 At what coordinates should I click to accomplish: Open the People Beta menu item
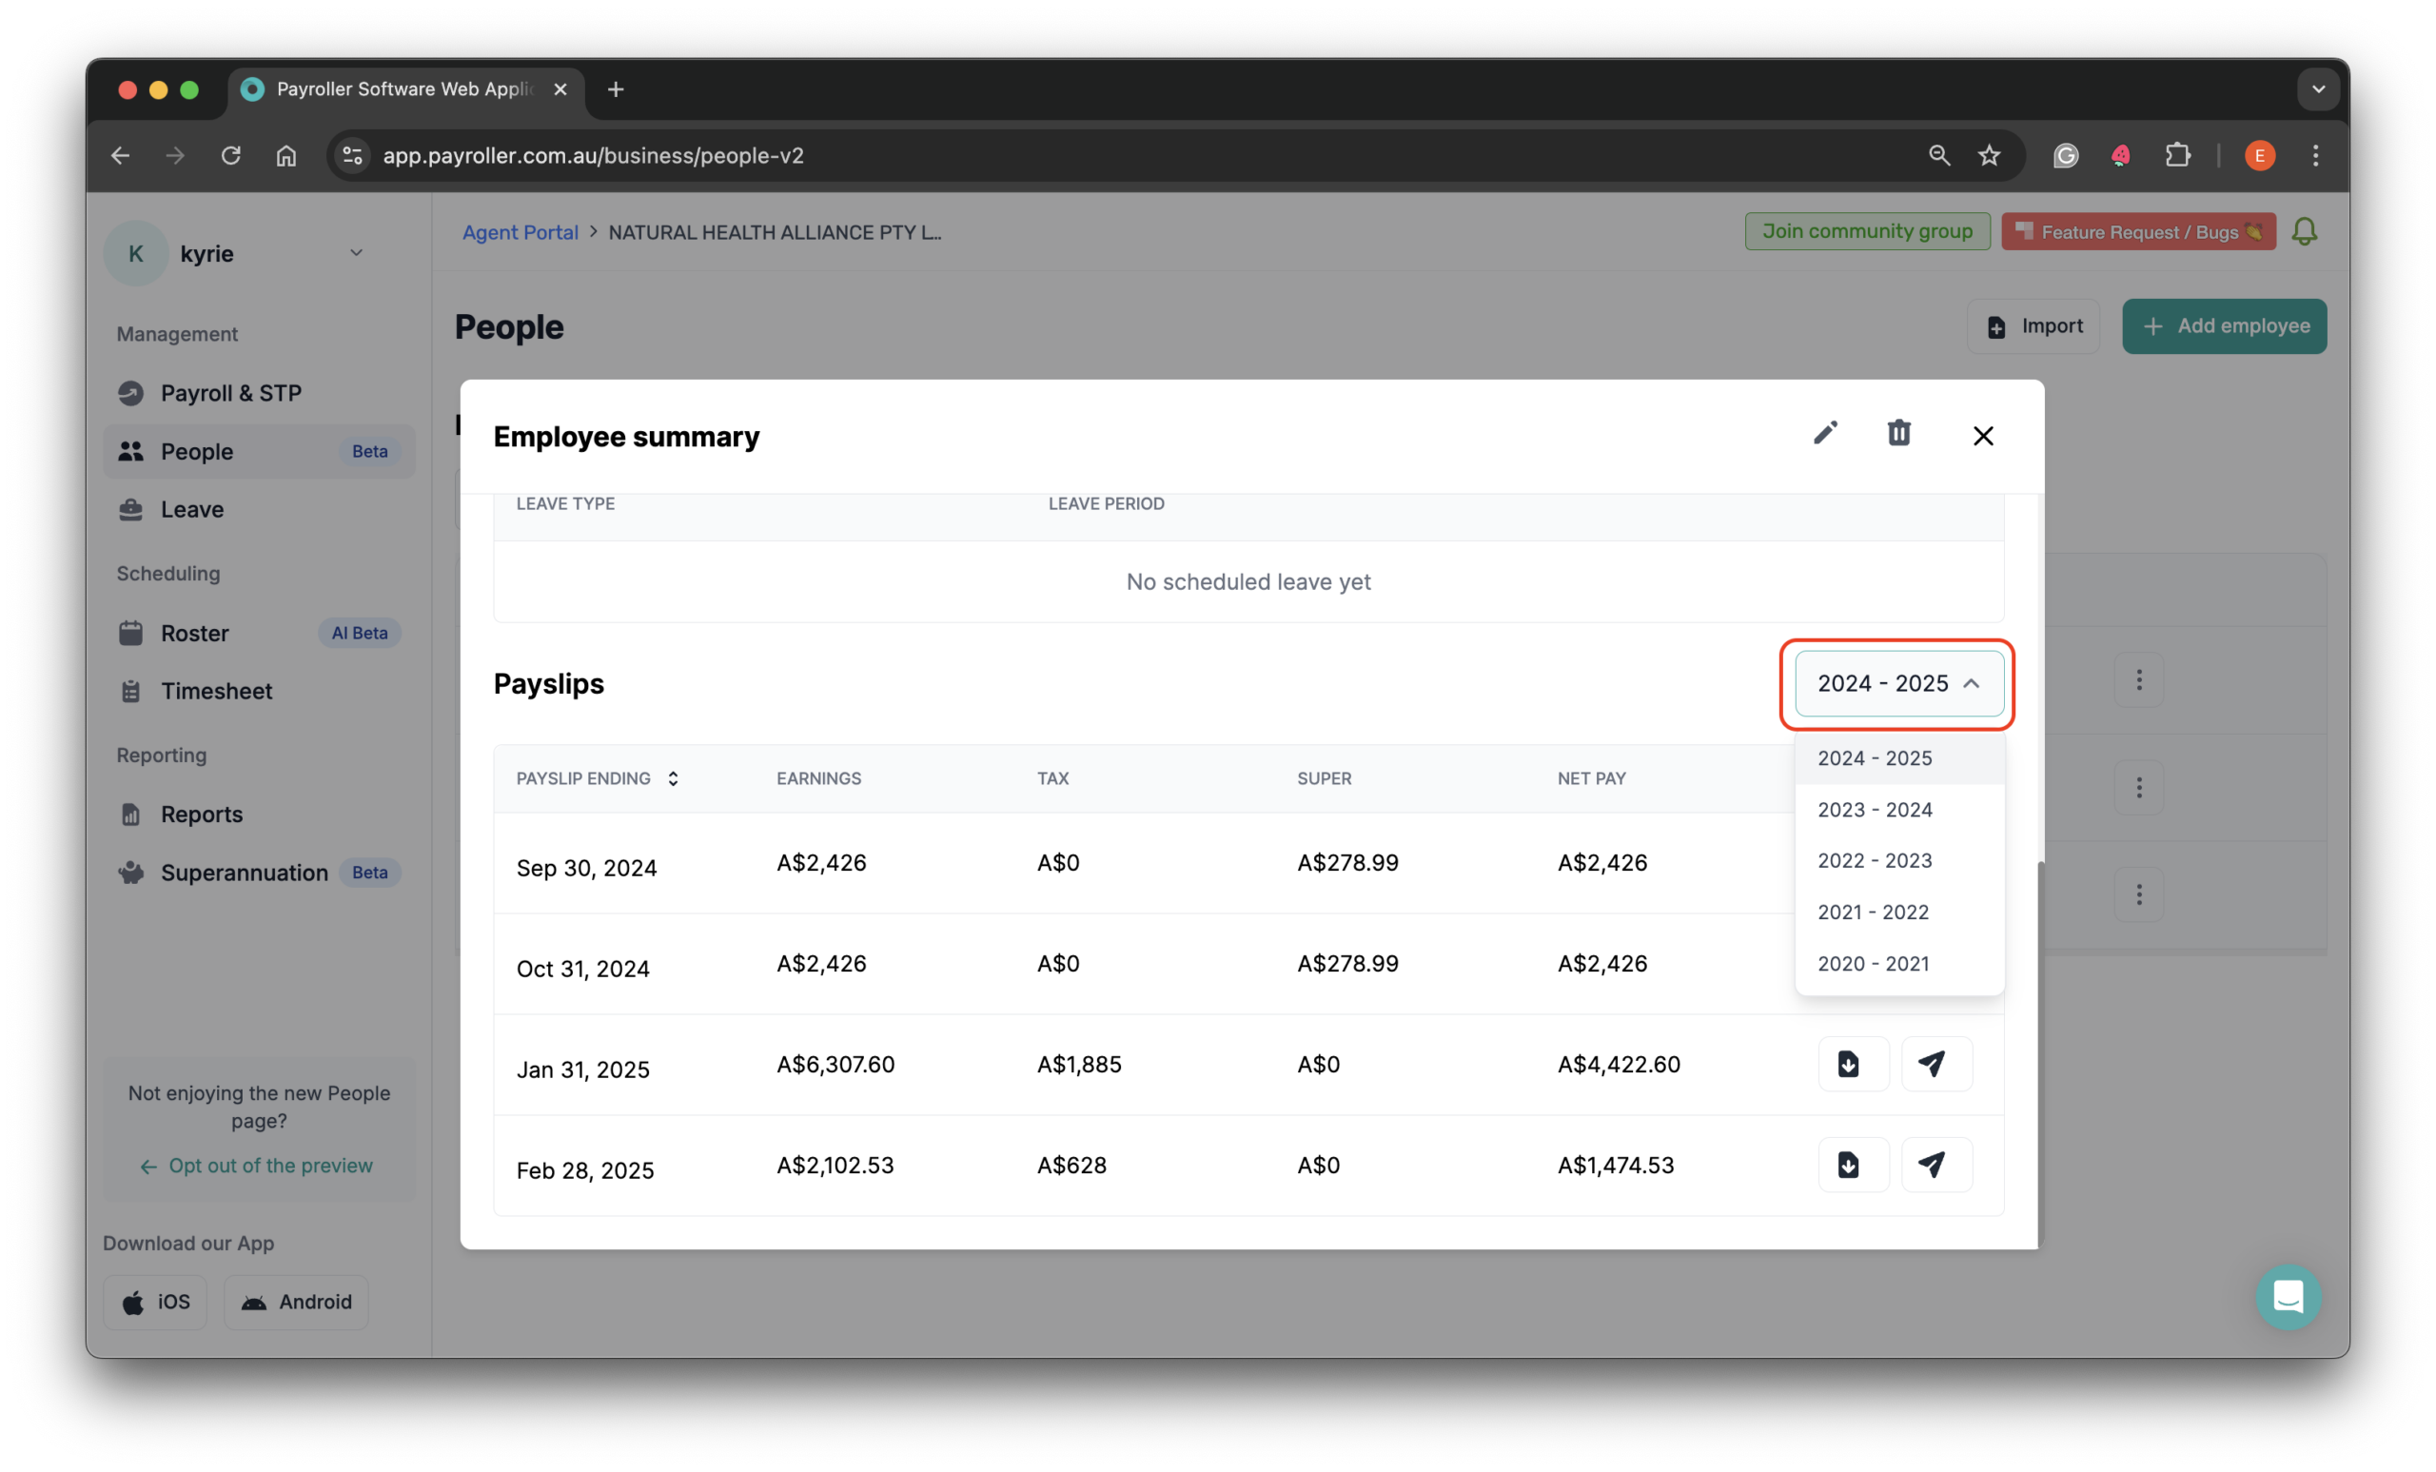pyautogui.click(x=197, y=451)
